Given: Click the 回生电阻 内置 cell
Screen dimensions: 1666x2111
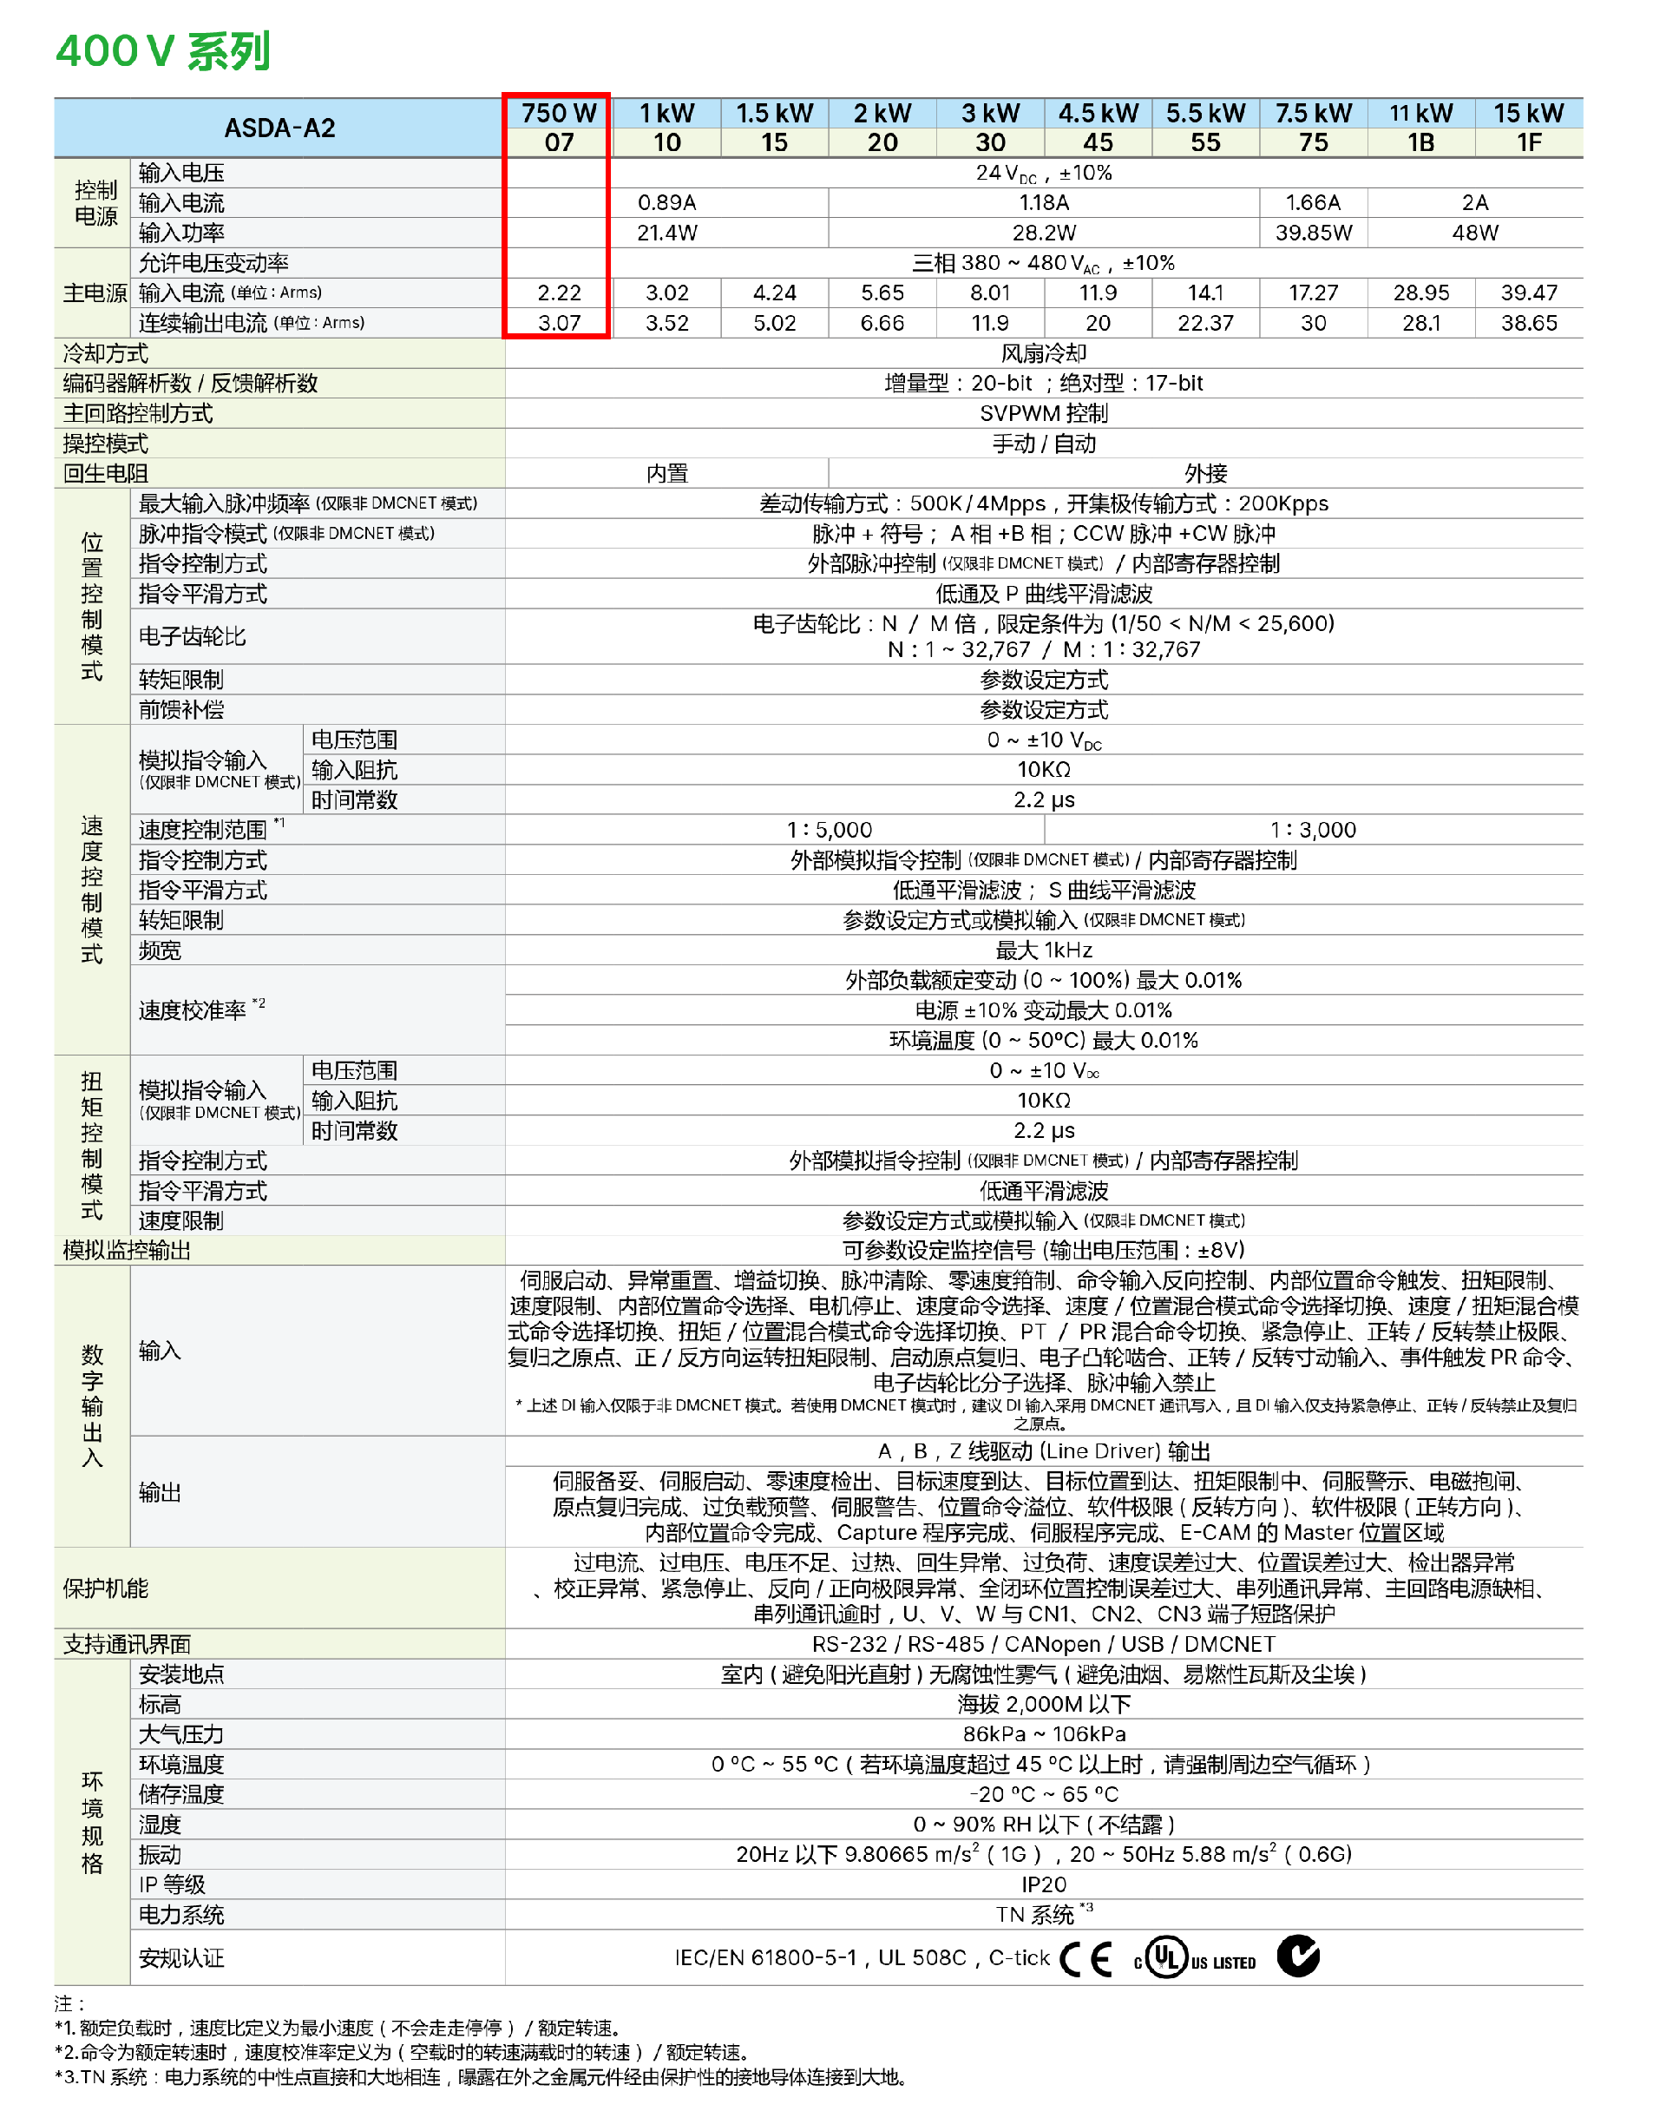Looking at the screenshot, I should [x=666, y=474].
